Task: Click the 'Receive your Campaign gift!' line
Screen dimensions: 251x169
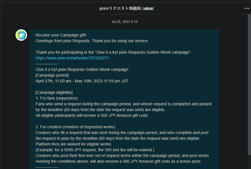Action: click(x=61, y=35)
